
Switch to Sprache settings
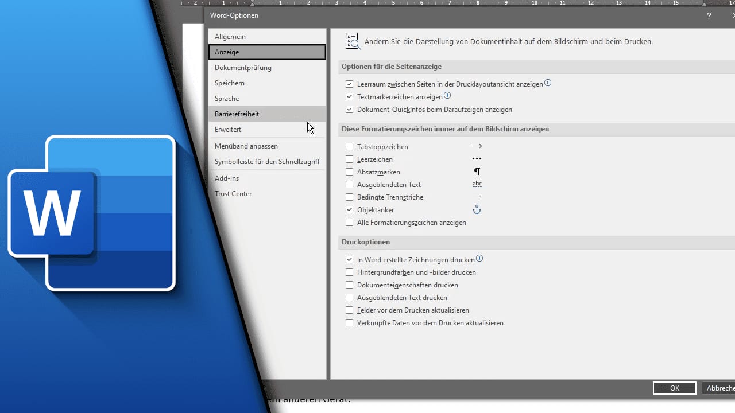click(x=267, y=99)
